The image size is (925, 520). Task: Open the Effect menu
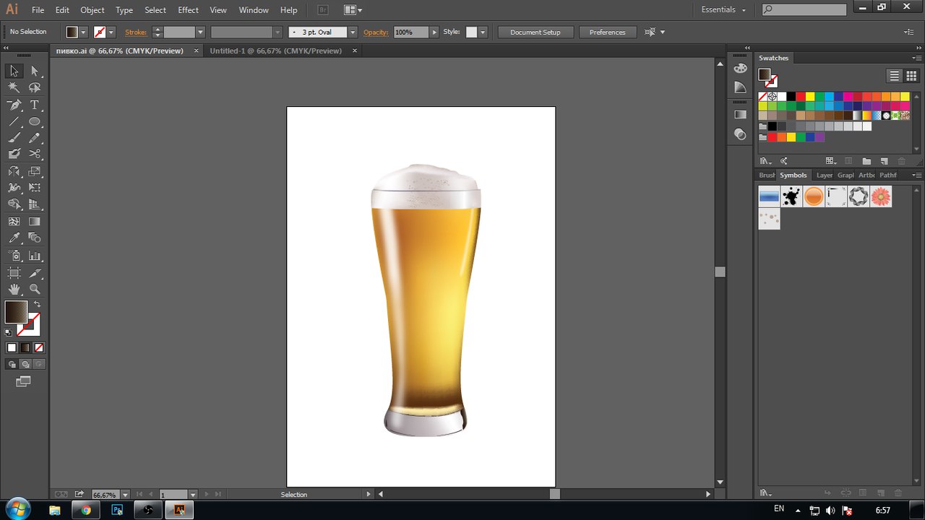pos(188,10)
